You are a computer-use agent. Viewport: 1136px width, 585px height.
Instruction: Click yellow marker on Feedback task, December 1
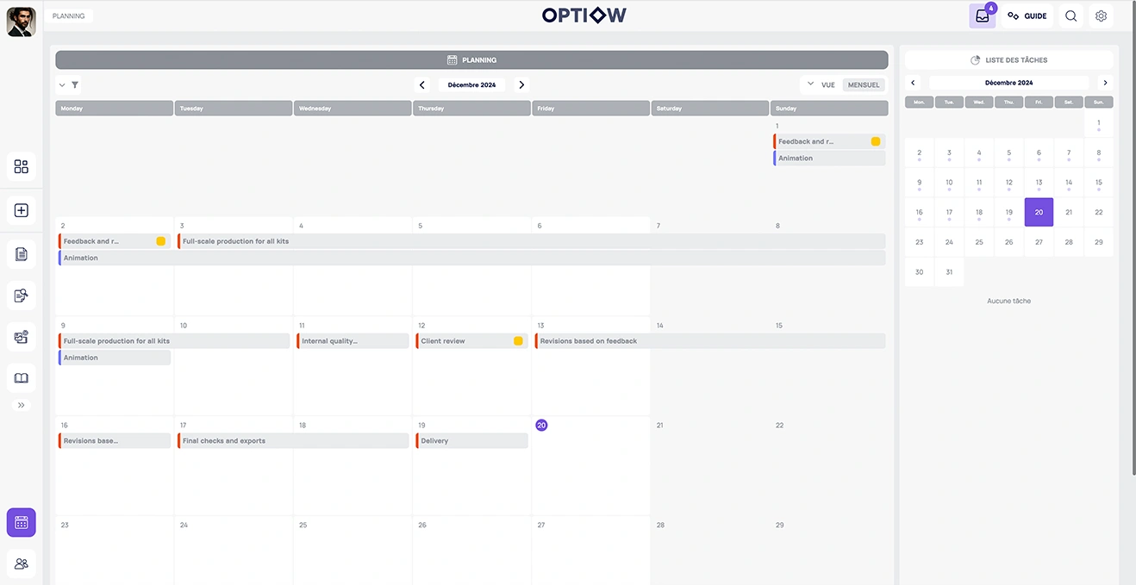(x=876, y=141)
